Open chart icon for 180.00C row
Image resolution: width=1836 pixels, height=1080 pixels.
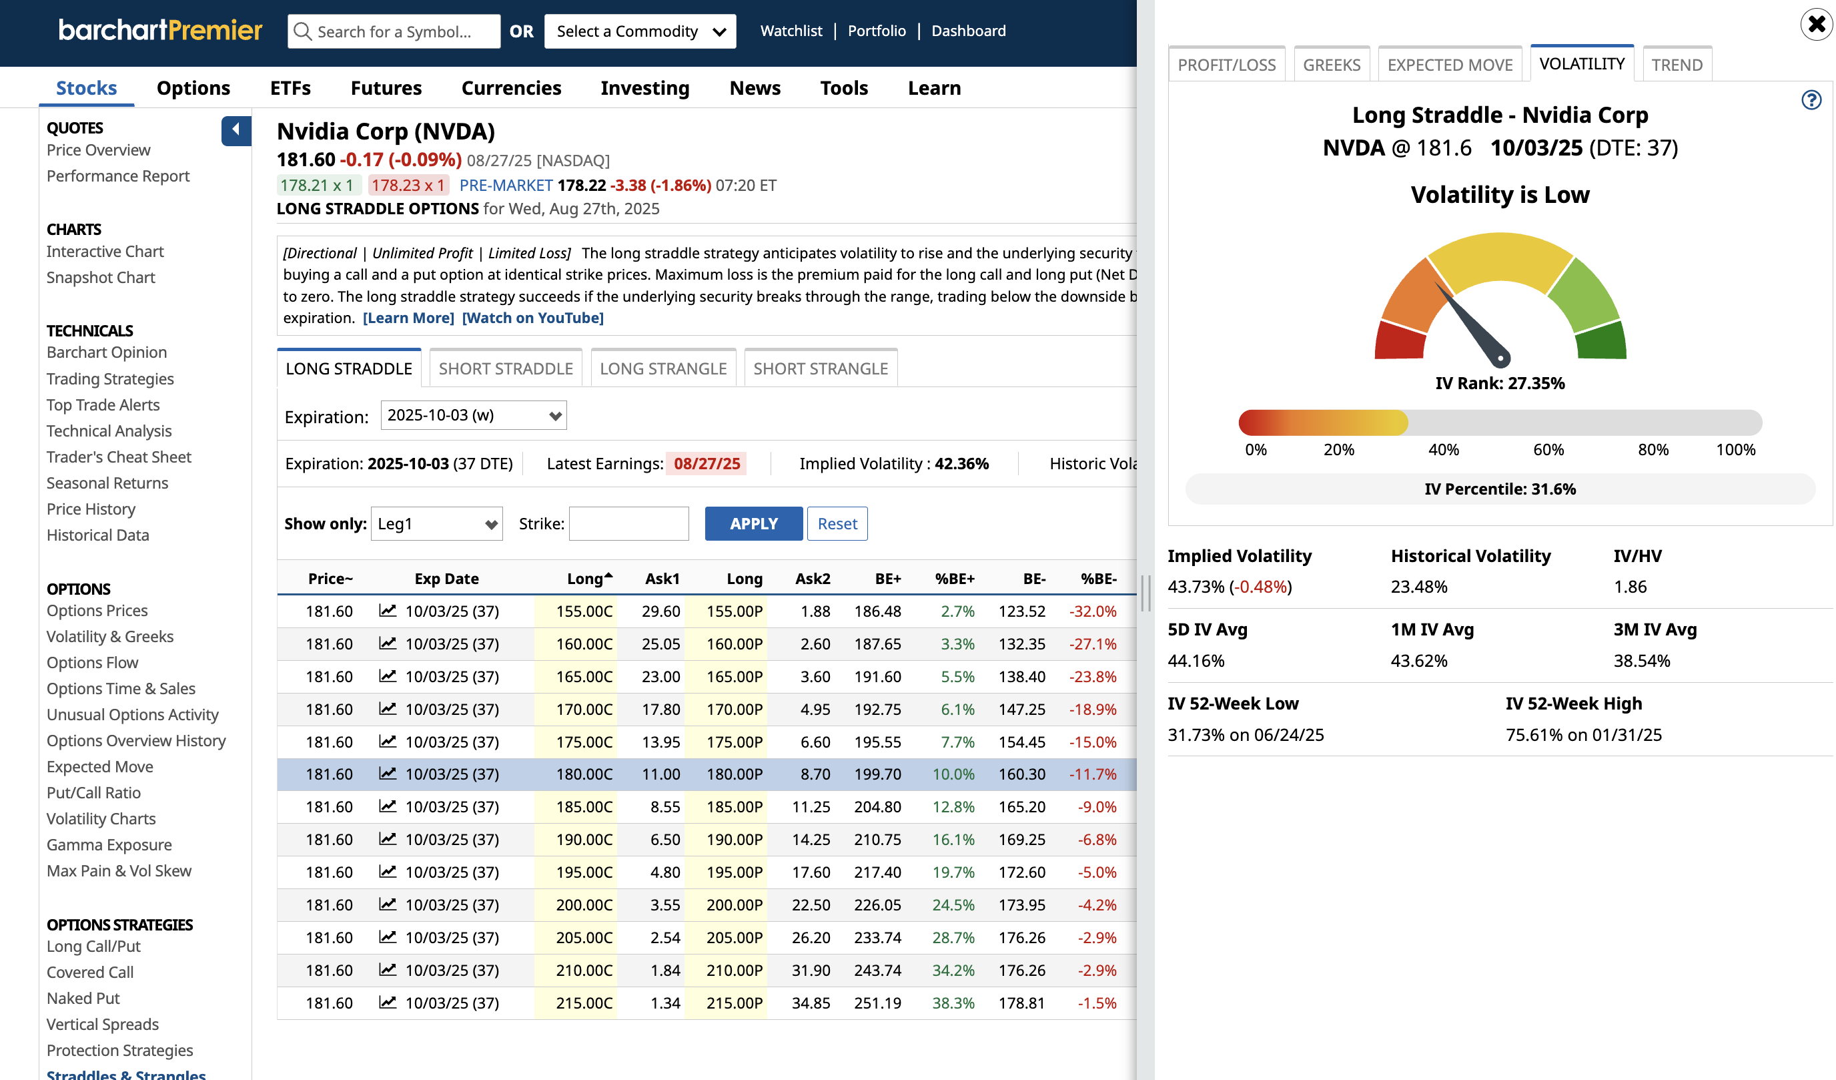pos(388,774)
